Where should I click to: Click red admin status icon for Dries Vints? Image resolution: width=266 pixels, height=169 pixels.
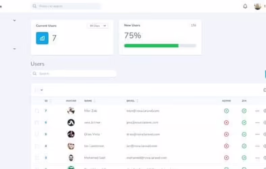coord(227,134)
